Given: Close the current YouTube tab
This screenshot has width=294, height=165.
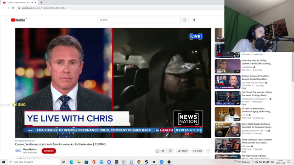Looking at the screenshot, I should [x=35, y=3].
